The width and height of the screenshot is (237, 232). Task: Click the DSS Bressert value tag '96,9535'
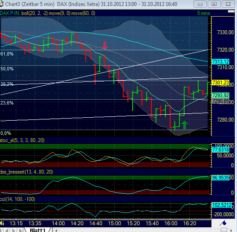click(220, 178)
